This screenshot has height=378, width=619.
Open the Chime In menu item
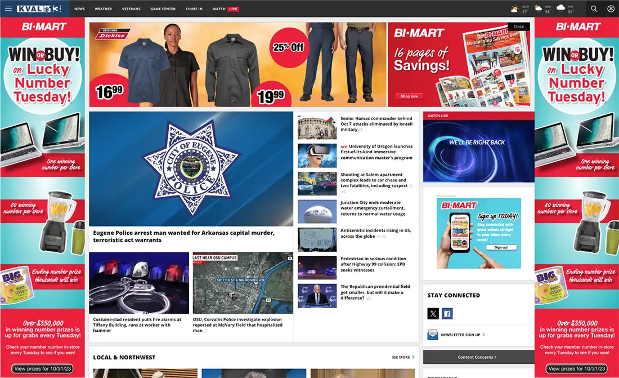pyautogui.click(x=194, y=8)
